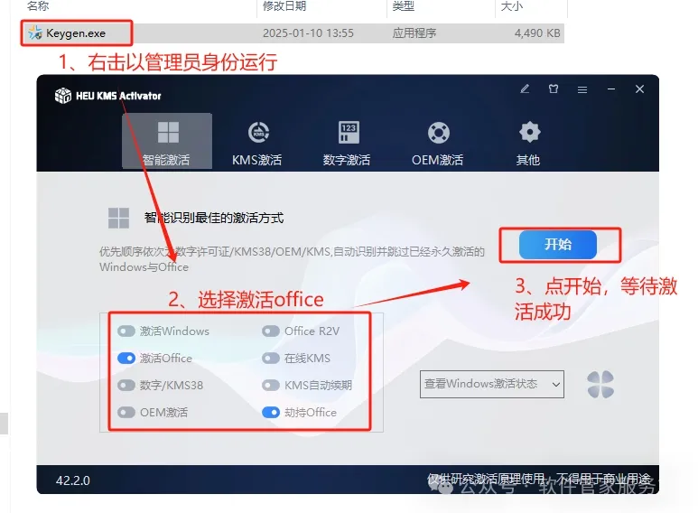Switch to the 智能激活 tab
This screenshot has width=698, height=513.
[167, 141]
